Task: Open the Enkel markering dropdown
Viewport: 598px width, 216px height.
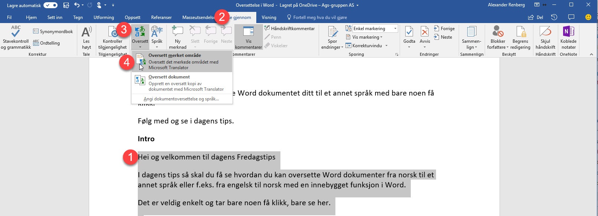Action: pyautogui.click(x=395, y=29)
